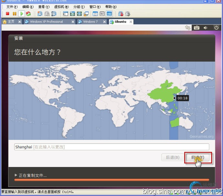Click the status bar Ctrl+G hint text
The height and width of the screenshot is (196, 223).
(37, 192)
